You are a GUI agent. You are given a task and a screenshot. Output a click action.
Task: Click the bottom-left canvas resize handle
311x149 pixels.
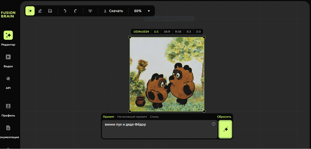[130, 111]
